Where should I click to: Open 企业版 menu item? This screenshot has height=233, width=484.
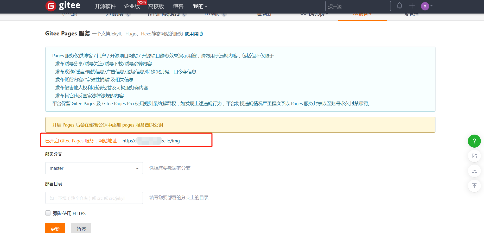[132, 6]
